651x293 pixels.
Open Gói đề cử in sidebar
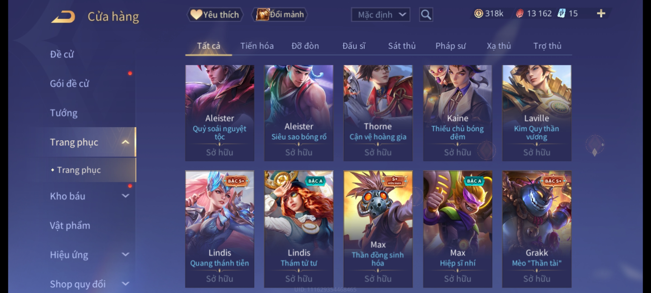tap(69, 84)
